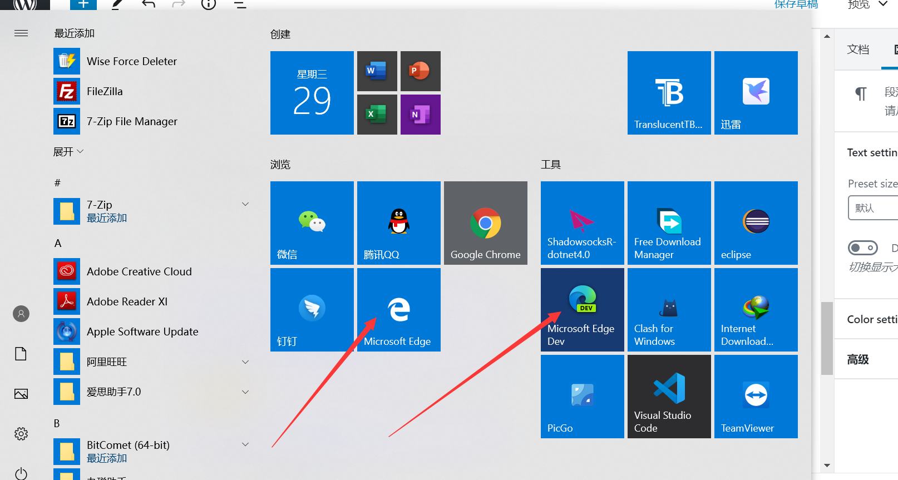
Task: Open the info details icon in WordPress toolbar
Action: point(209,4)
